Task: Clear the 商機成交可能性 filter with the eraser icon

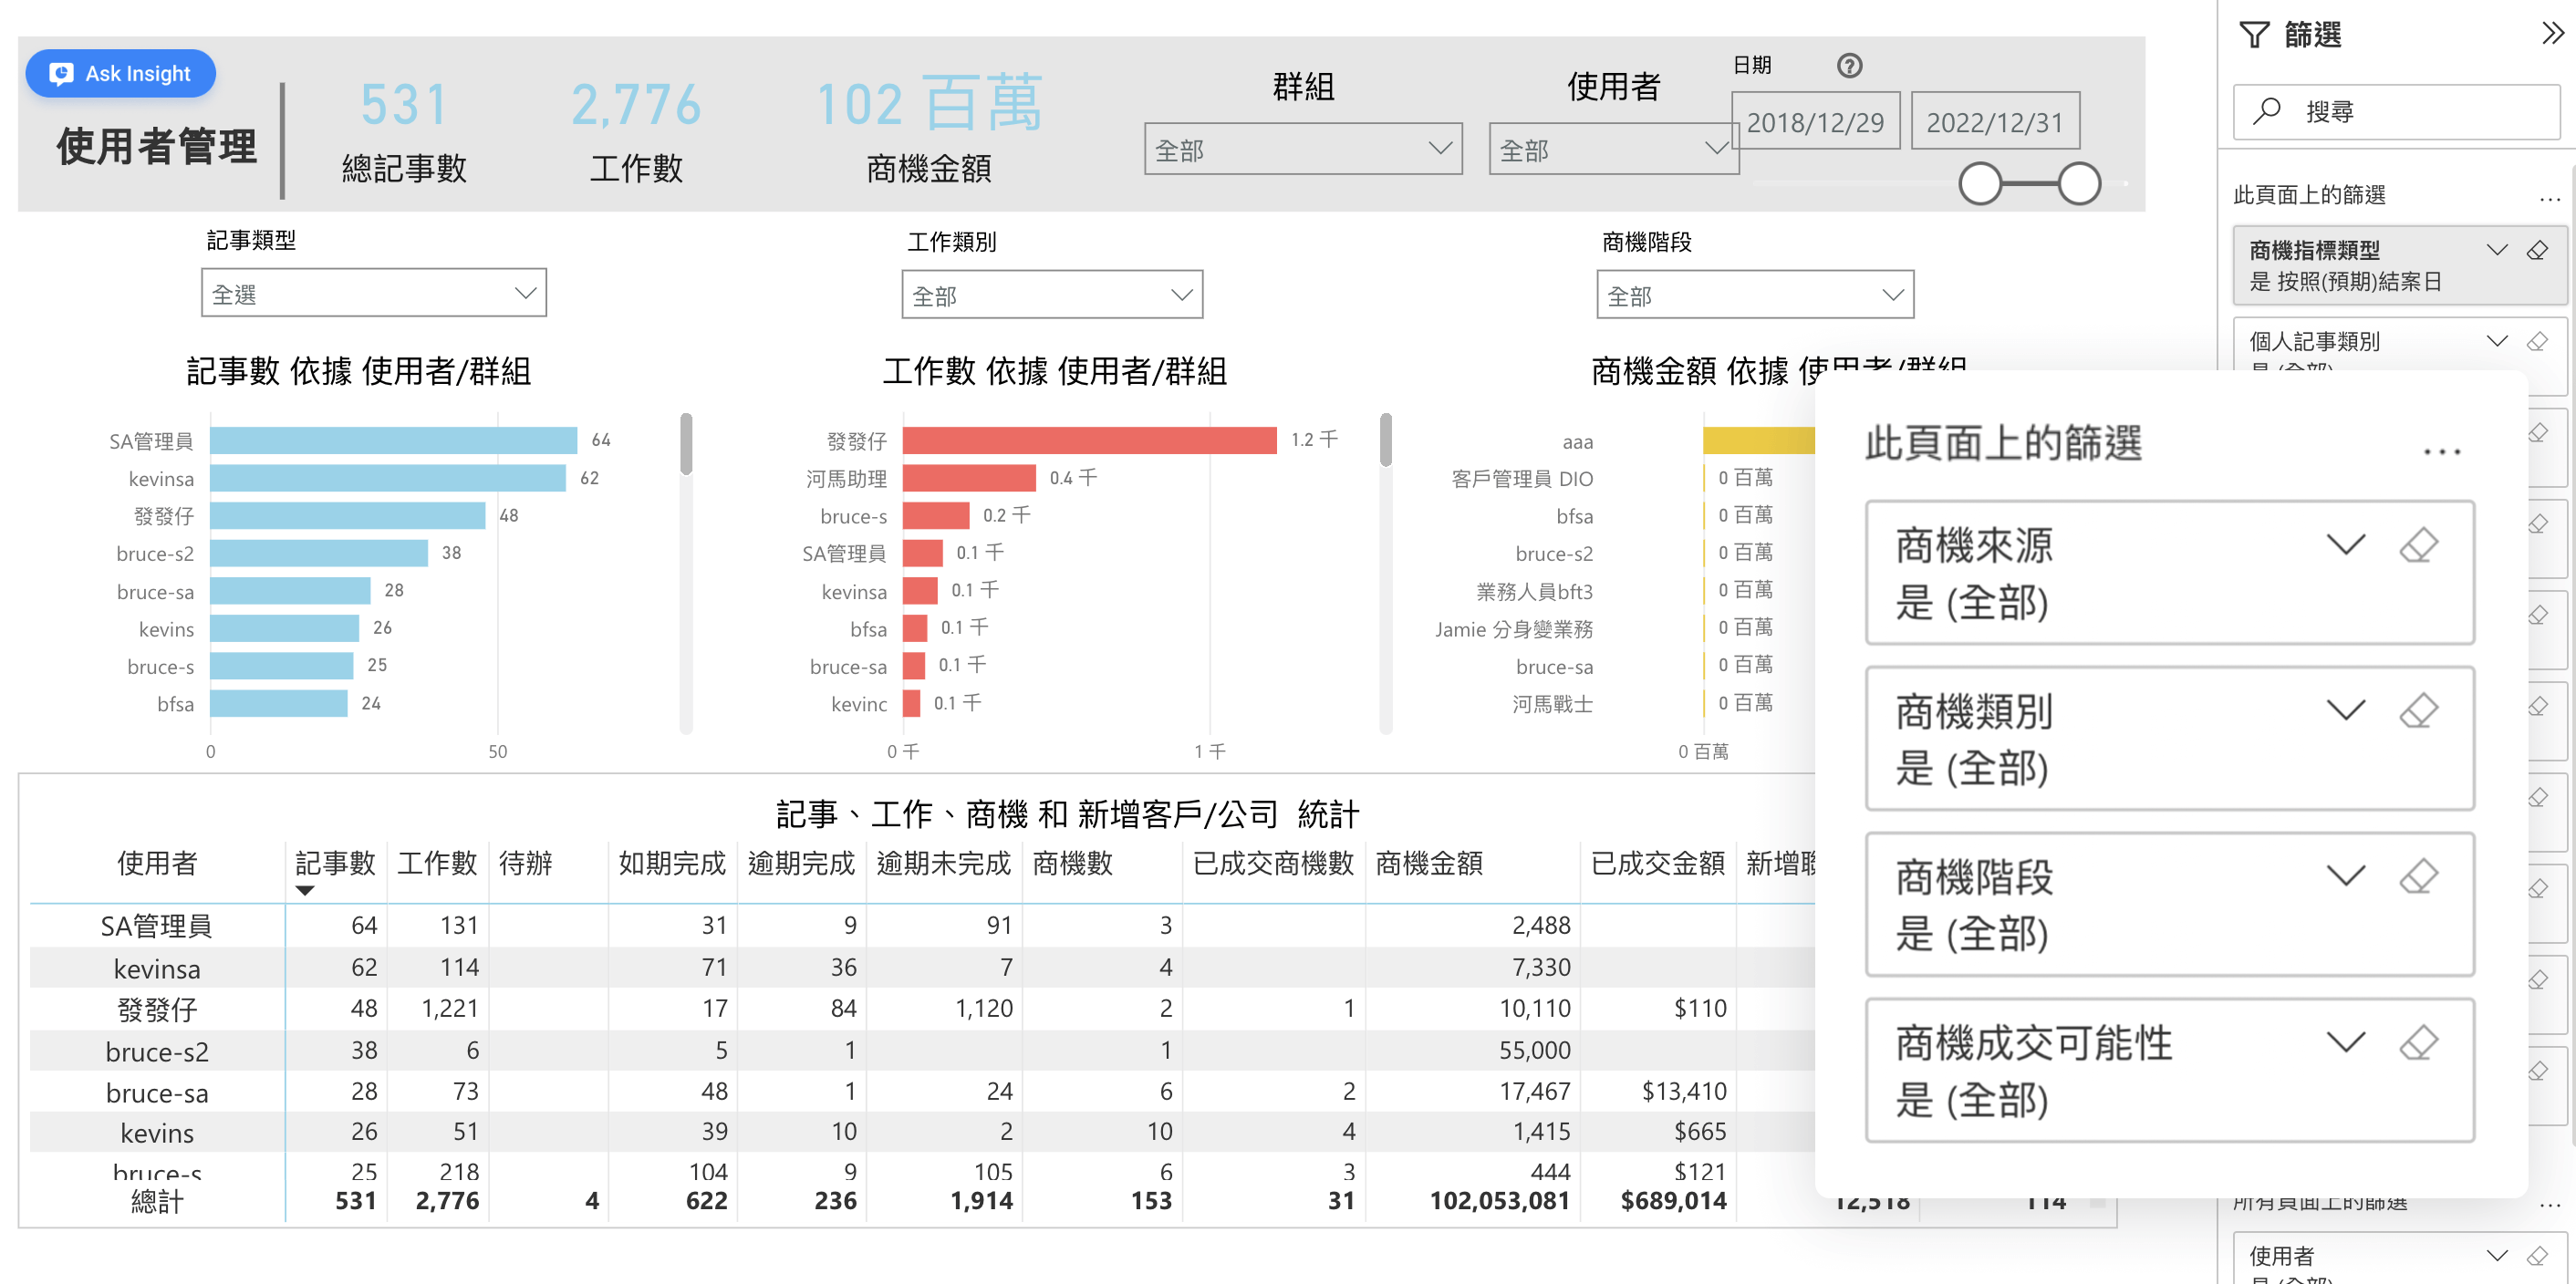Action: point(2418,1043)
